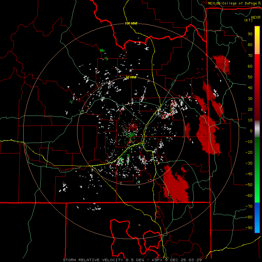Screen dimensions: 262x262
Task: Click the 40 value on velocity scale
Action: [x=250, y=88]
